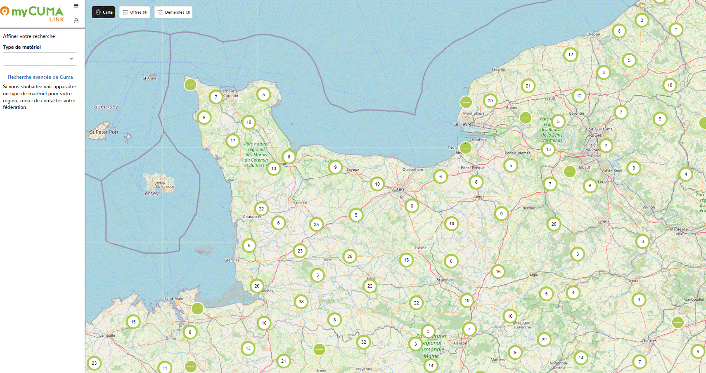This screenshot has width=706, height=373.
Task: Switch to the Carte map view
Action: point(104,12)
